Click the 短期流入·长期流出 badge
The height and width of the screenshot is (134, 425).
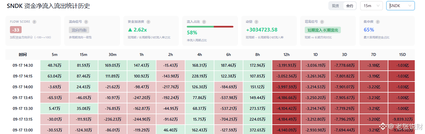coord(323,30)
